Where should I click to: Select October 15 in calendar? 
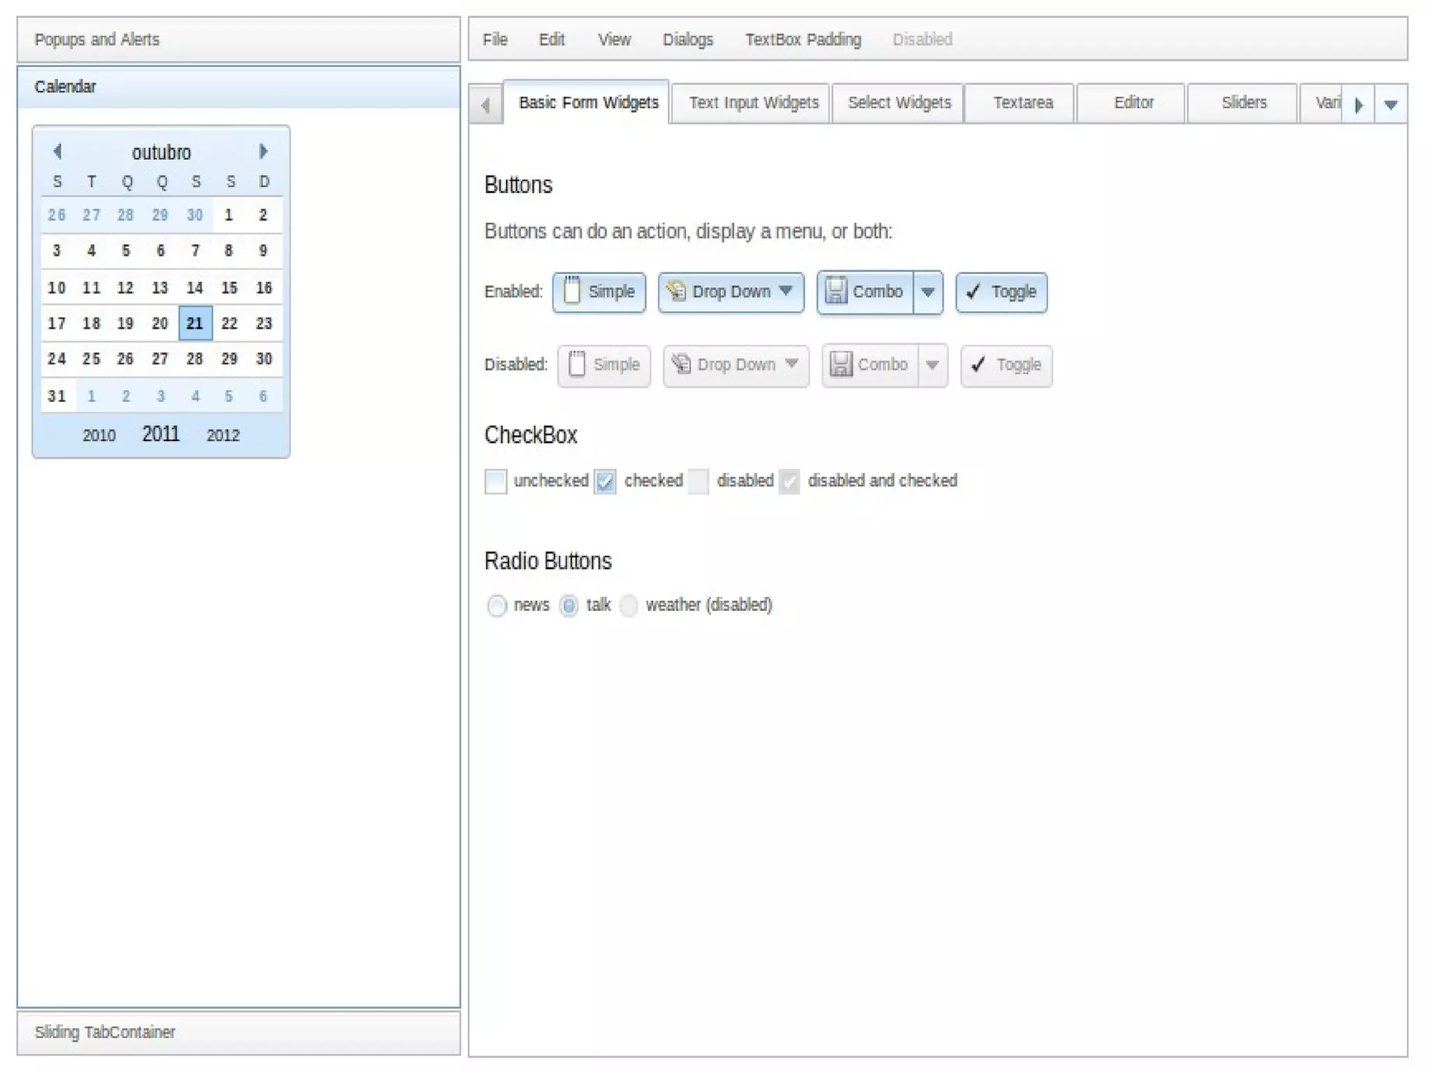point(229,287)
